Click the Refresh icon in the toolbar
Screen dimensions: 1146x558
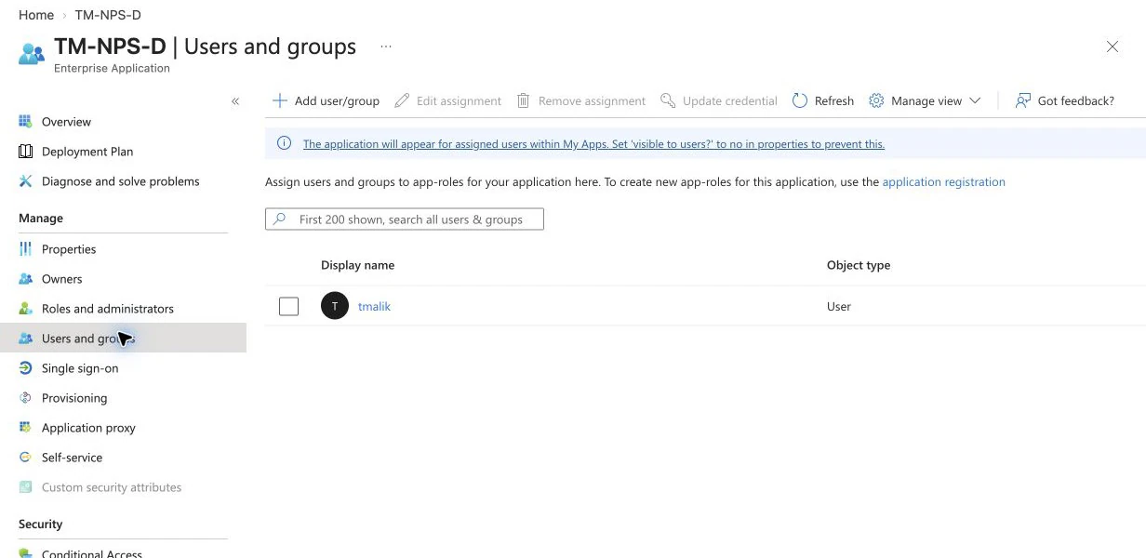click(800, 100)
